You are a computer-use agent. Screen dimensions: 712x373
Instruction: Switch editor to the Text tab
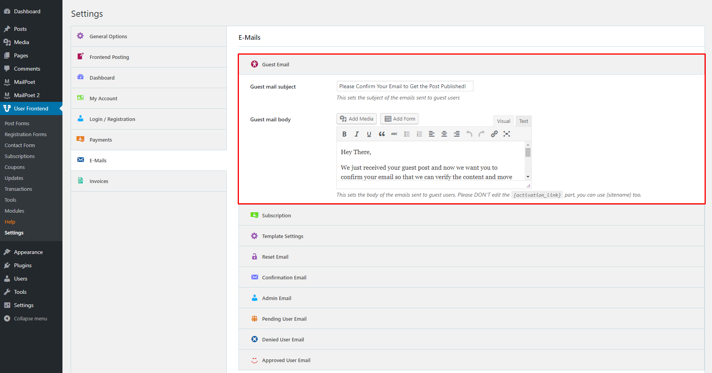coord(523,121)
